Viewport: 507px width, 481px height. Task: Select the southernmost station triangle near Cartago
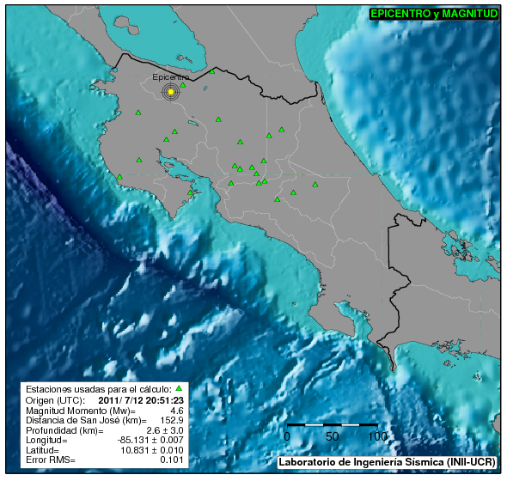(x=277, y=199)
